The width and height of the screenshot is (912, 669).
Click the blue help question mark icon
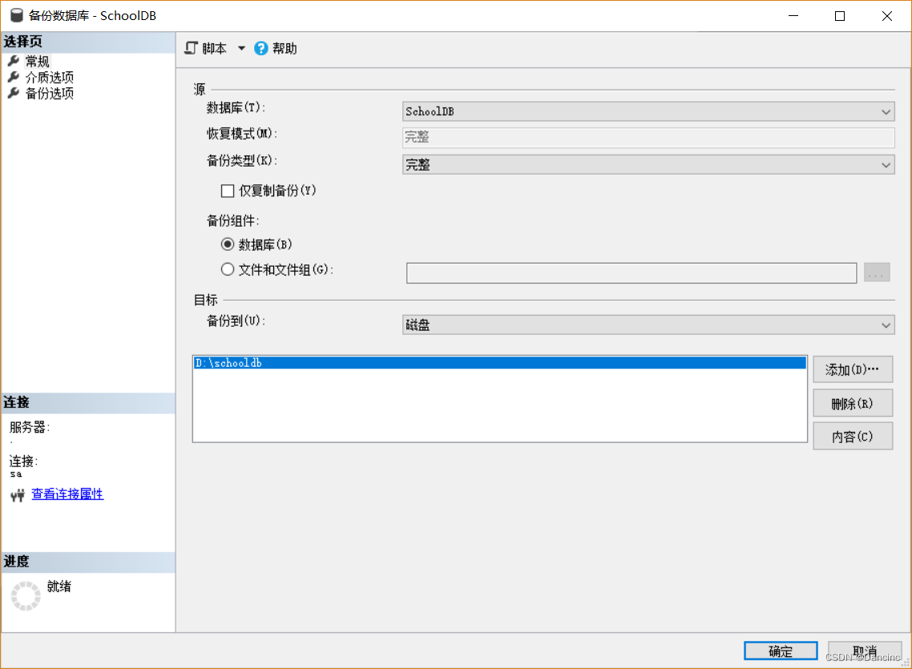pos(261,48)
